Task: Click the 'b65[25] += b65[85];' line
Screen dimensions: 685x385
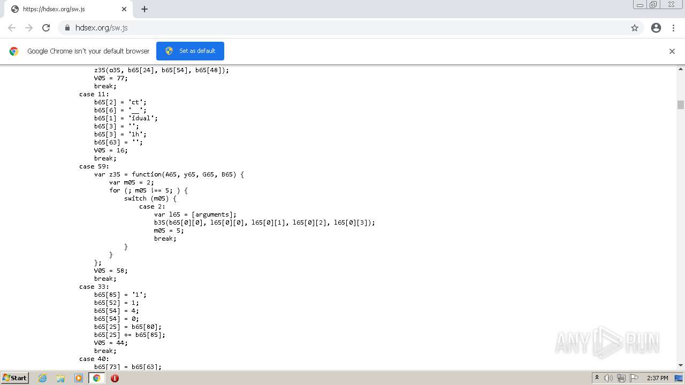Action: [130, 335]
